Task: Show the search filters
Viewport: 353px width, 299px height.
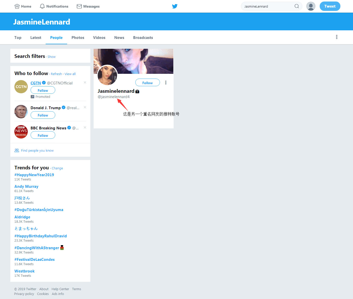Action: click(x=51, y=57)
